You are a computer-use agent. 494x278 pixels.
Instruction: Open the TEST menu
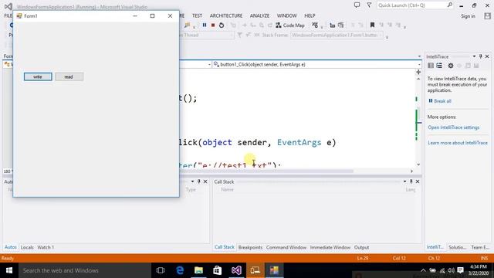197,15
